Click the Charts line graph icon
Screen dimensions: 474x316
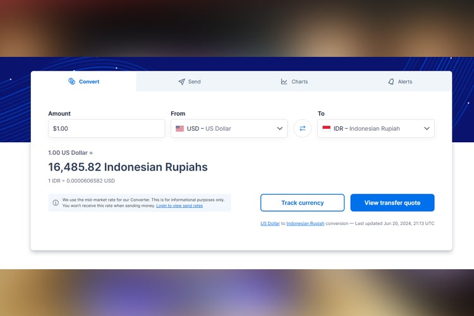(284, 82)
